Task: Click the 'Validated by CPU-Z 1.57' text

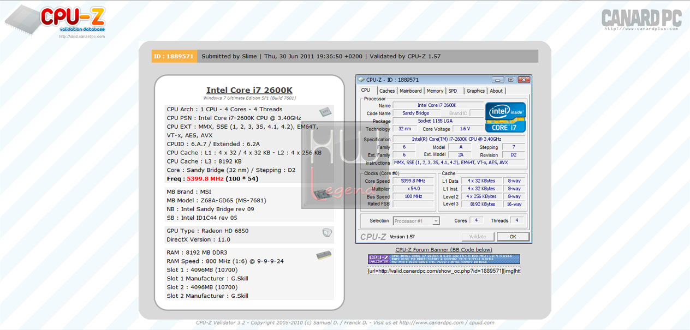Action: coord(405,56)
